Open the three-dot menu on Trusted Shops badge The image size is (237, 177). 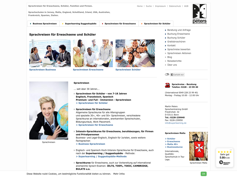231,150
